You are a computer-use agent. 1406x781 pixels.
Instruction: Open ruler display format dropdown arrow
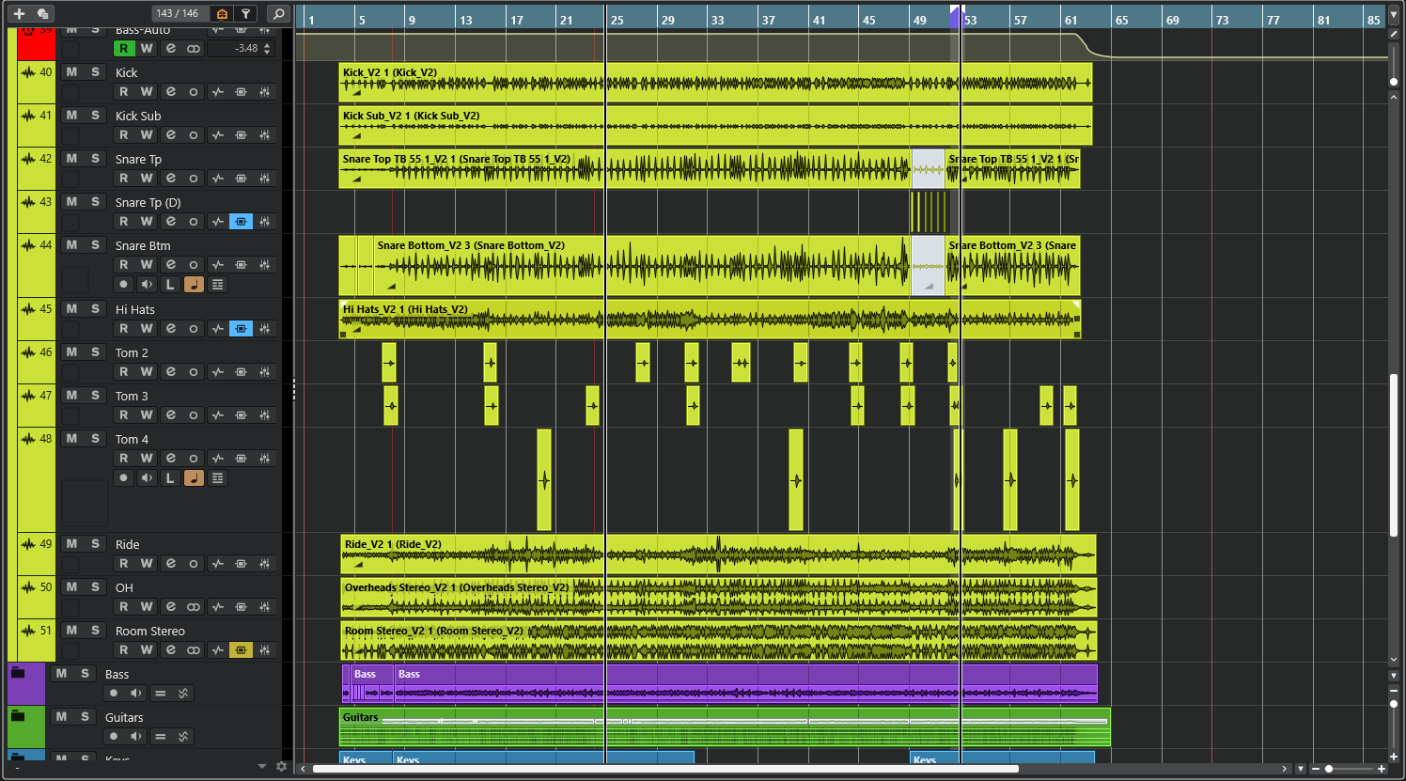point(1394,15)
